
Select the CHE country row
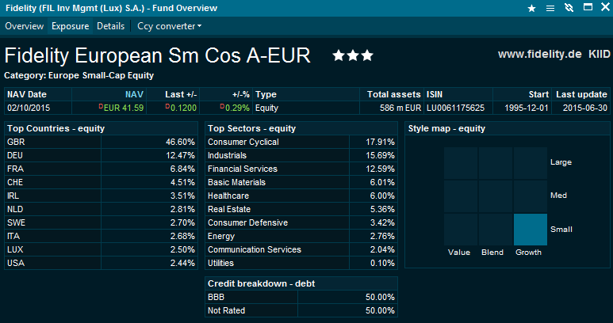[x=102, y=182]
